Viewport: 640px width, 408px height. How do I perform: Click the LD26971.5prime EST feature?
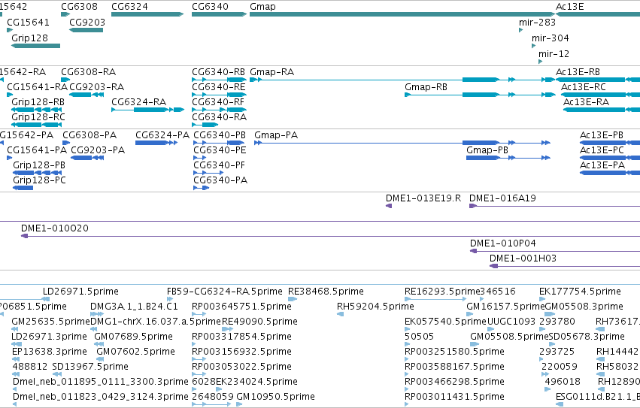coord(46,299)
